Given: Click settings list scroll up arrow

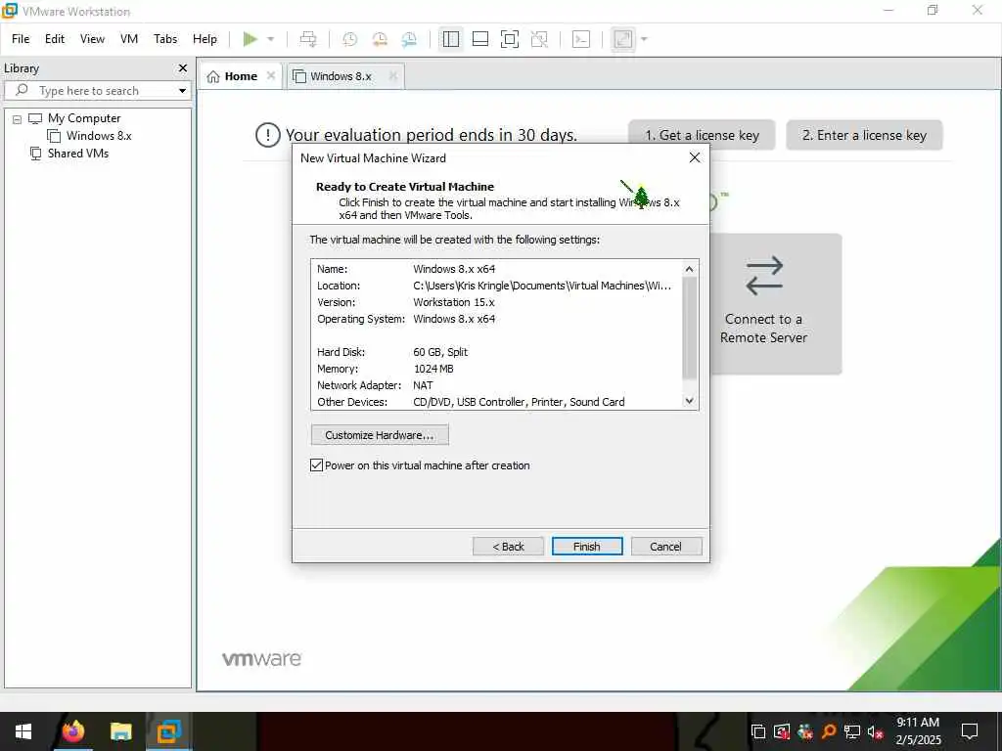Looking at the screenshot, I should [689, 269].
